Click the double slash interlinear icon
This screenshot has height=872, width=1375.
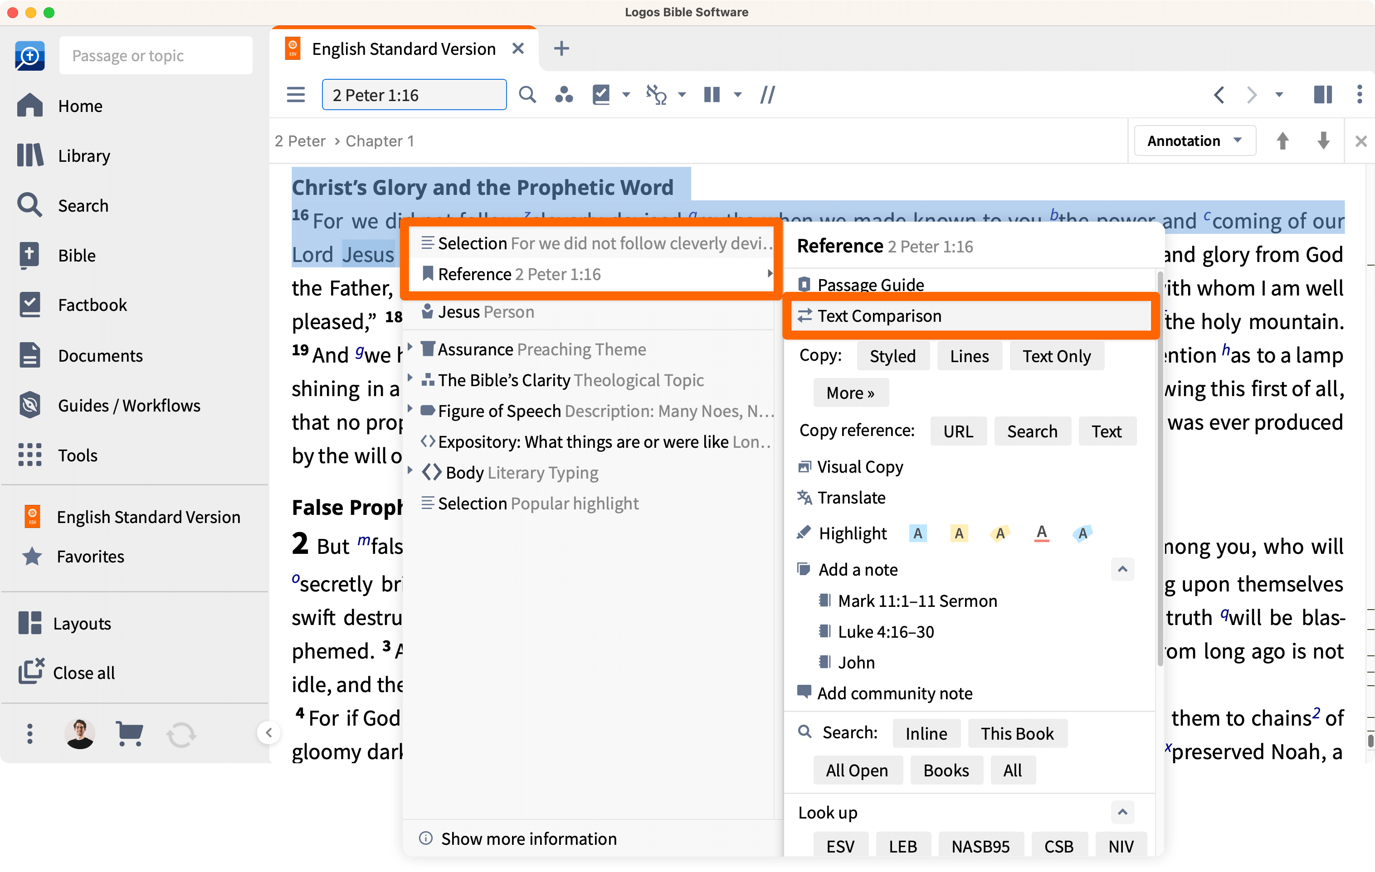click(x=767, y=94)
